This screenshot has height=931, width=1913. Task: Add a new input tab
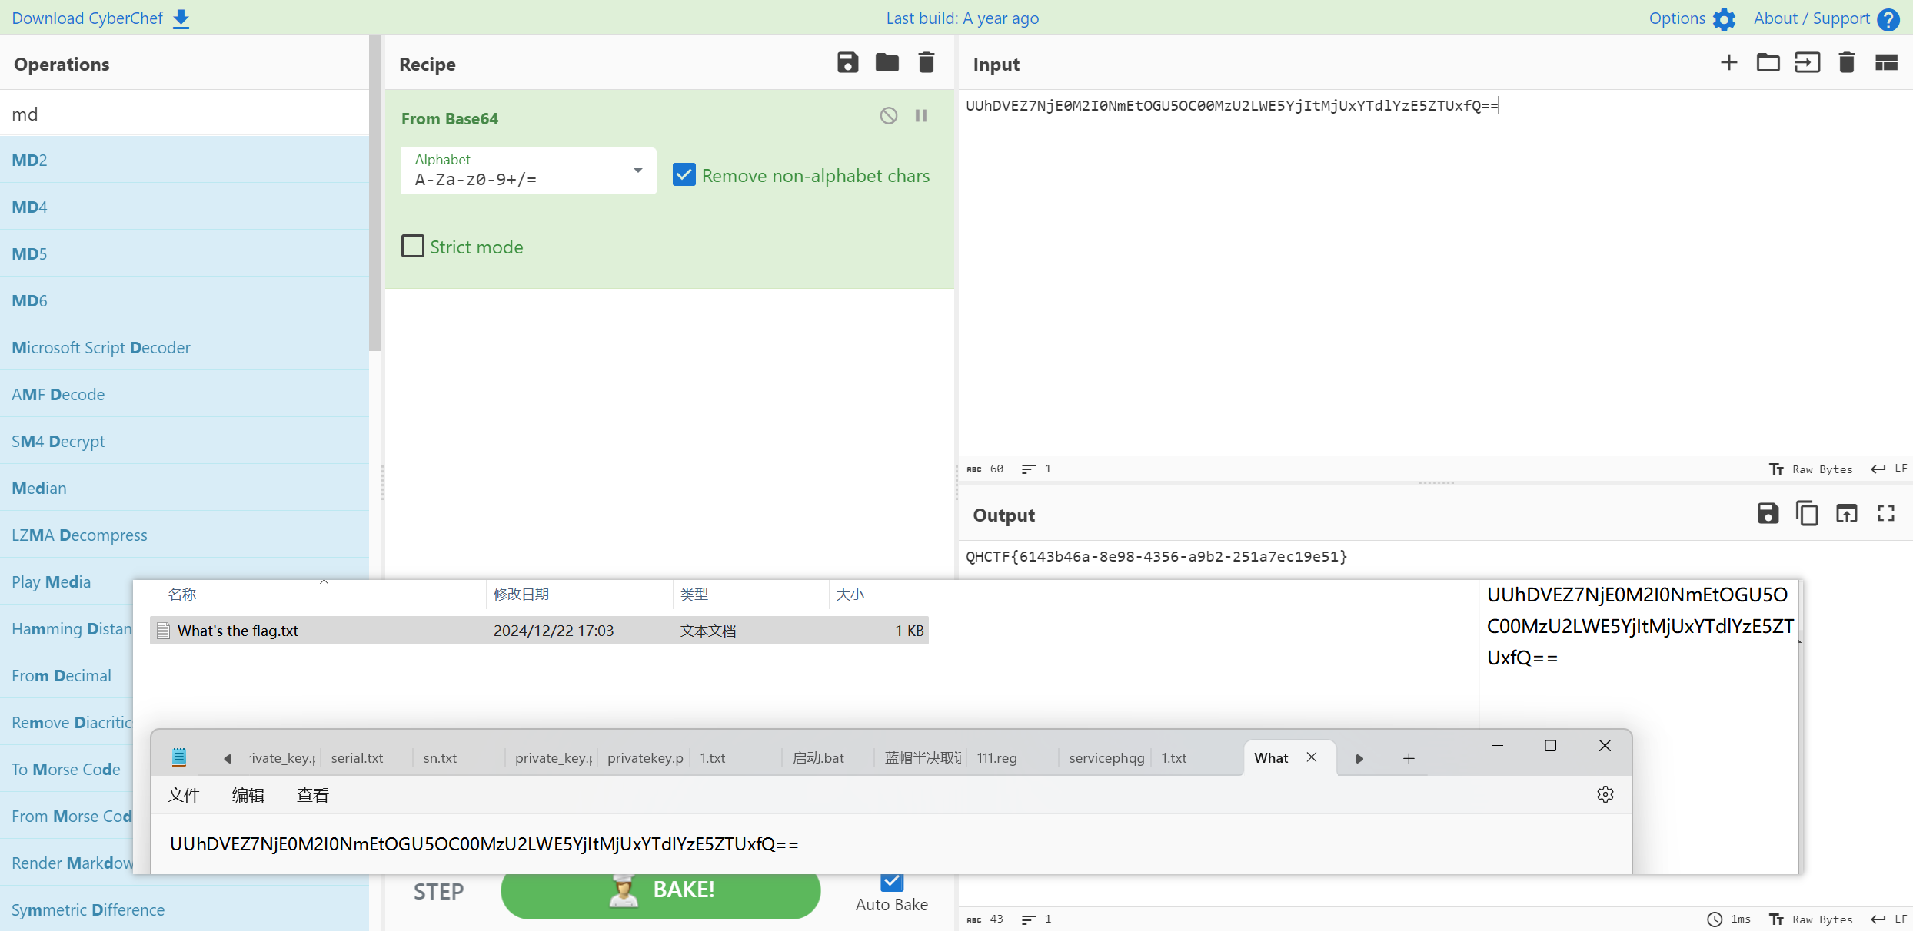point(1728,63)
